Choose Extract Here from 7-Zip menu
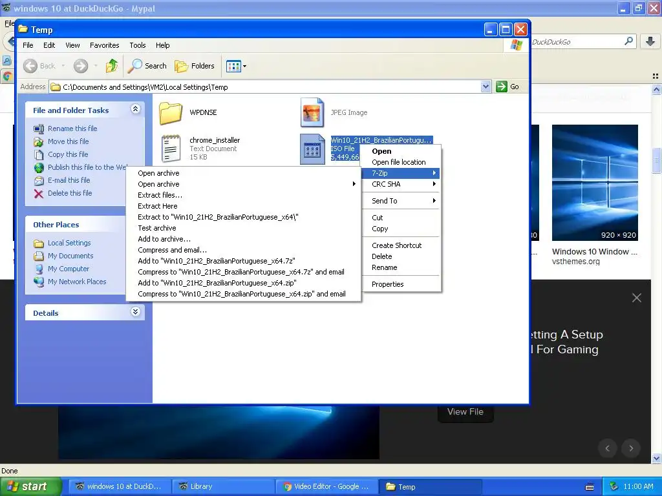662x496 pixels. 244,206
